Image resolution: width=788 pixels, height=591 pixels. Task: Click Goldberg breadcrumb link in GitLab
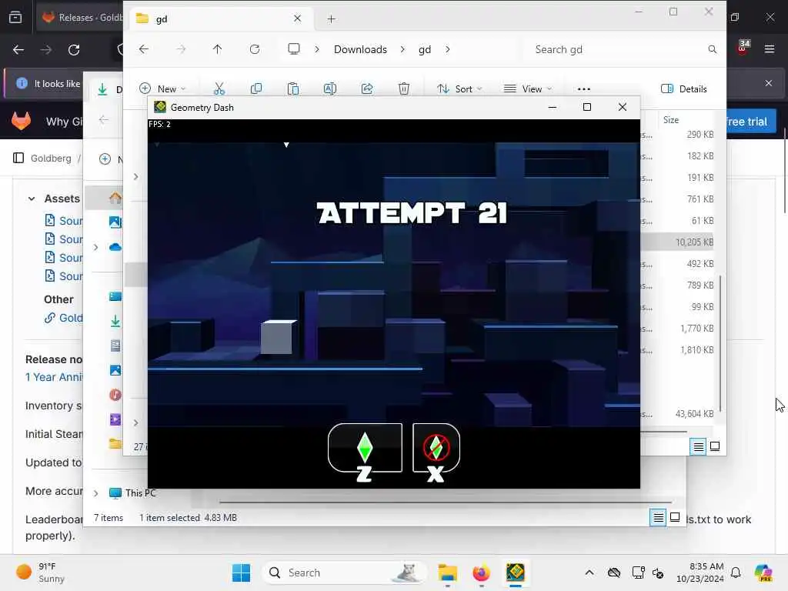tap(51, 159)
